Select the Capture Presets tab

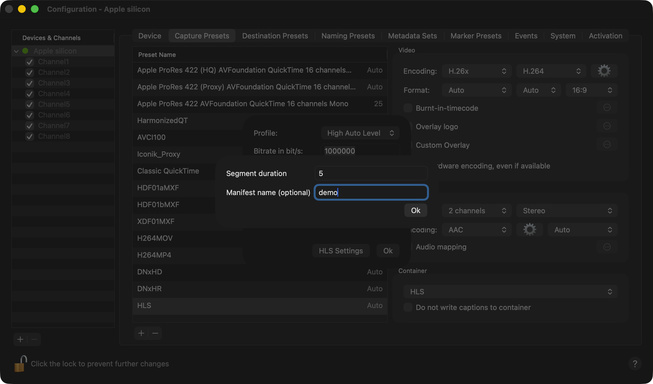click(202, 36)
